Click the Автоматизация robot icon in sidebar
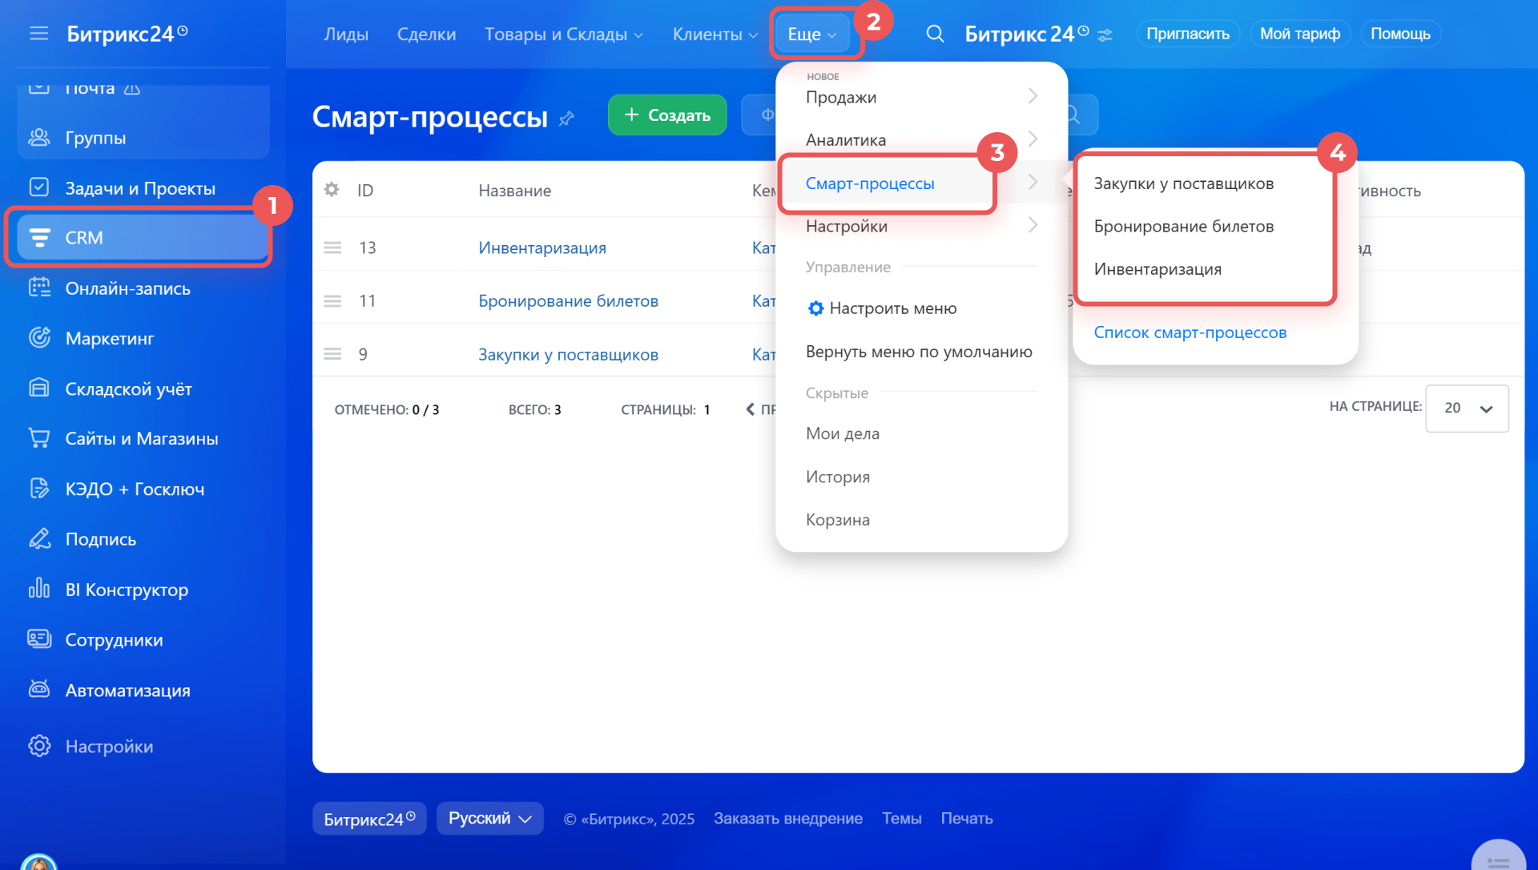Viewport: 1538px width, 870px height. pos(39,690)
